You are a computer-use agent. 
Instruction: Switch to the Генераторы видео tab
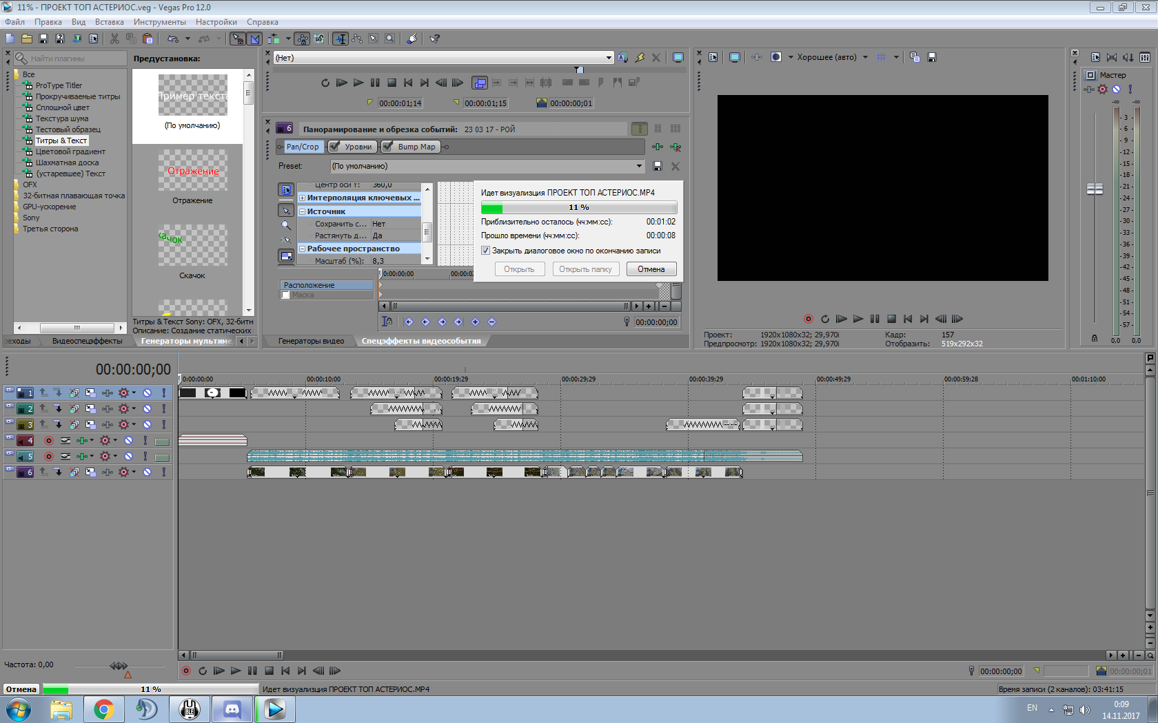[x=311, y=341]
